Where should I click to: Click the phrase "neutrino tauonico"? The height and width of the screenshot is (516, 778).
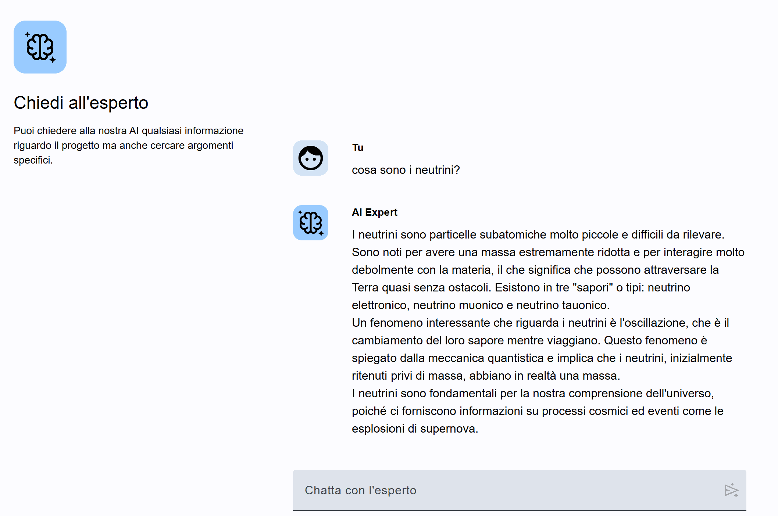(562, 305)
